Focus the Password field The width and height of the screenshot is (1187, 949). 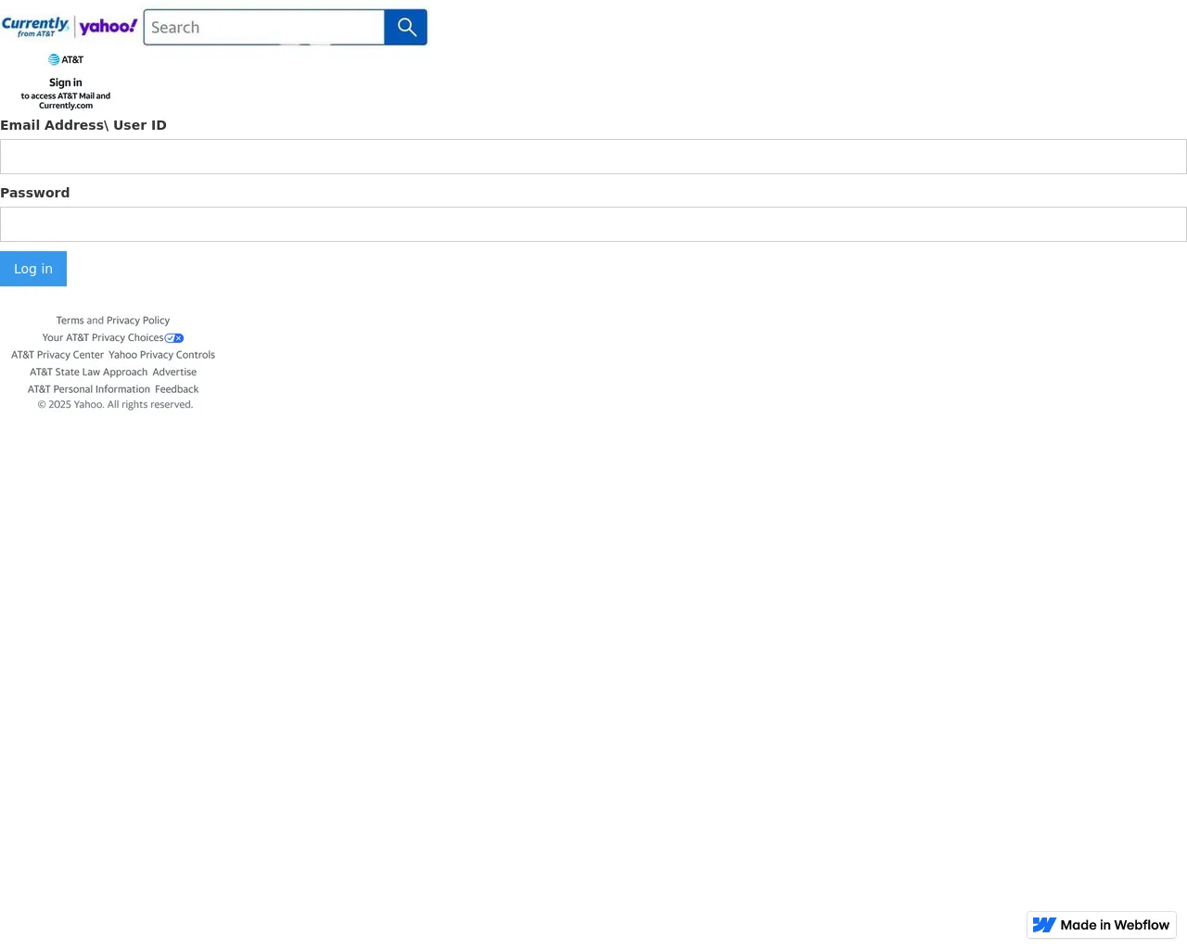pyautogui.click(x=593, y=224)
